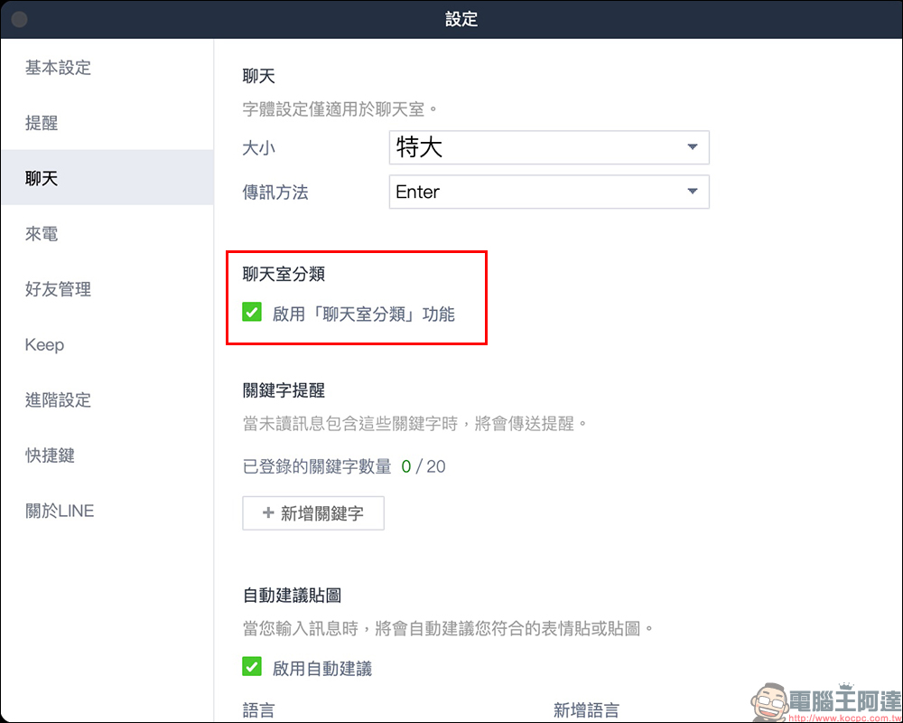Image resolution: width=903 pixels, height=723 pixels.
Task: Click the plus icon in 新增關鍵字
Action: 268,512
